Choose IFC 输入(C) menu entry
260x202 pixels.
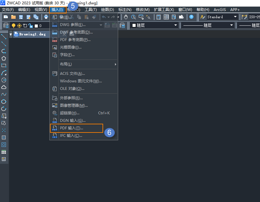coord(84,136)
